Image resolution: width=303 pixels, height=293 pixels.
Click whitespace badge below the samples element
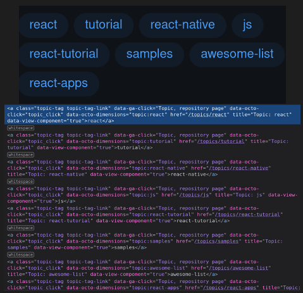pyautogui.click(x=21, y=255)
